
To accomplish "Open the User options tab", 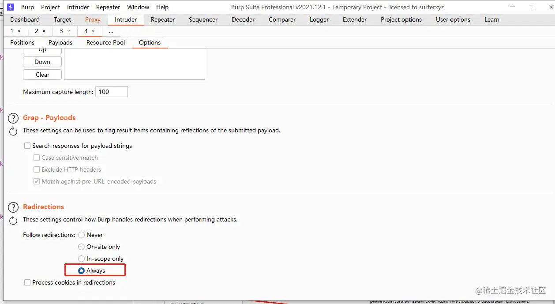I will click(453, 19).
